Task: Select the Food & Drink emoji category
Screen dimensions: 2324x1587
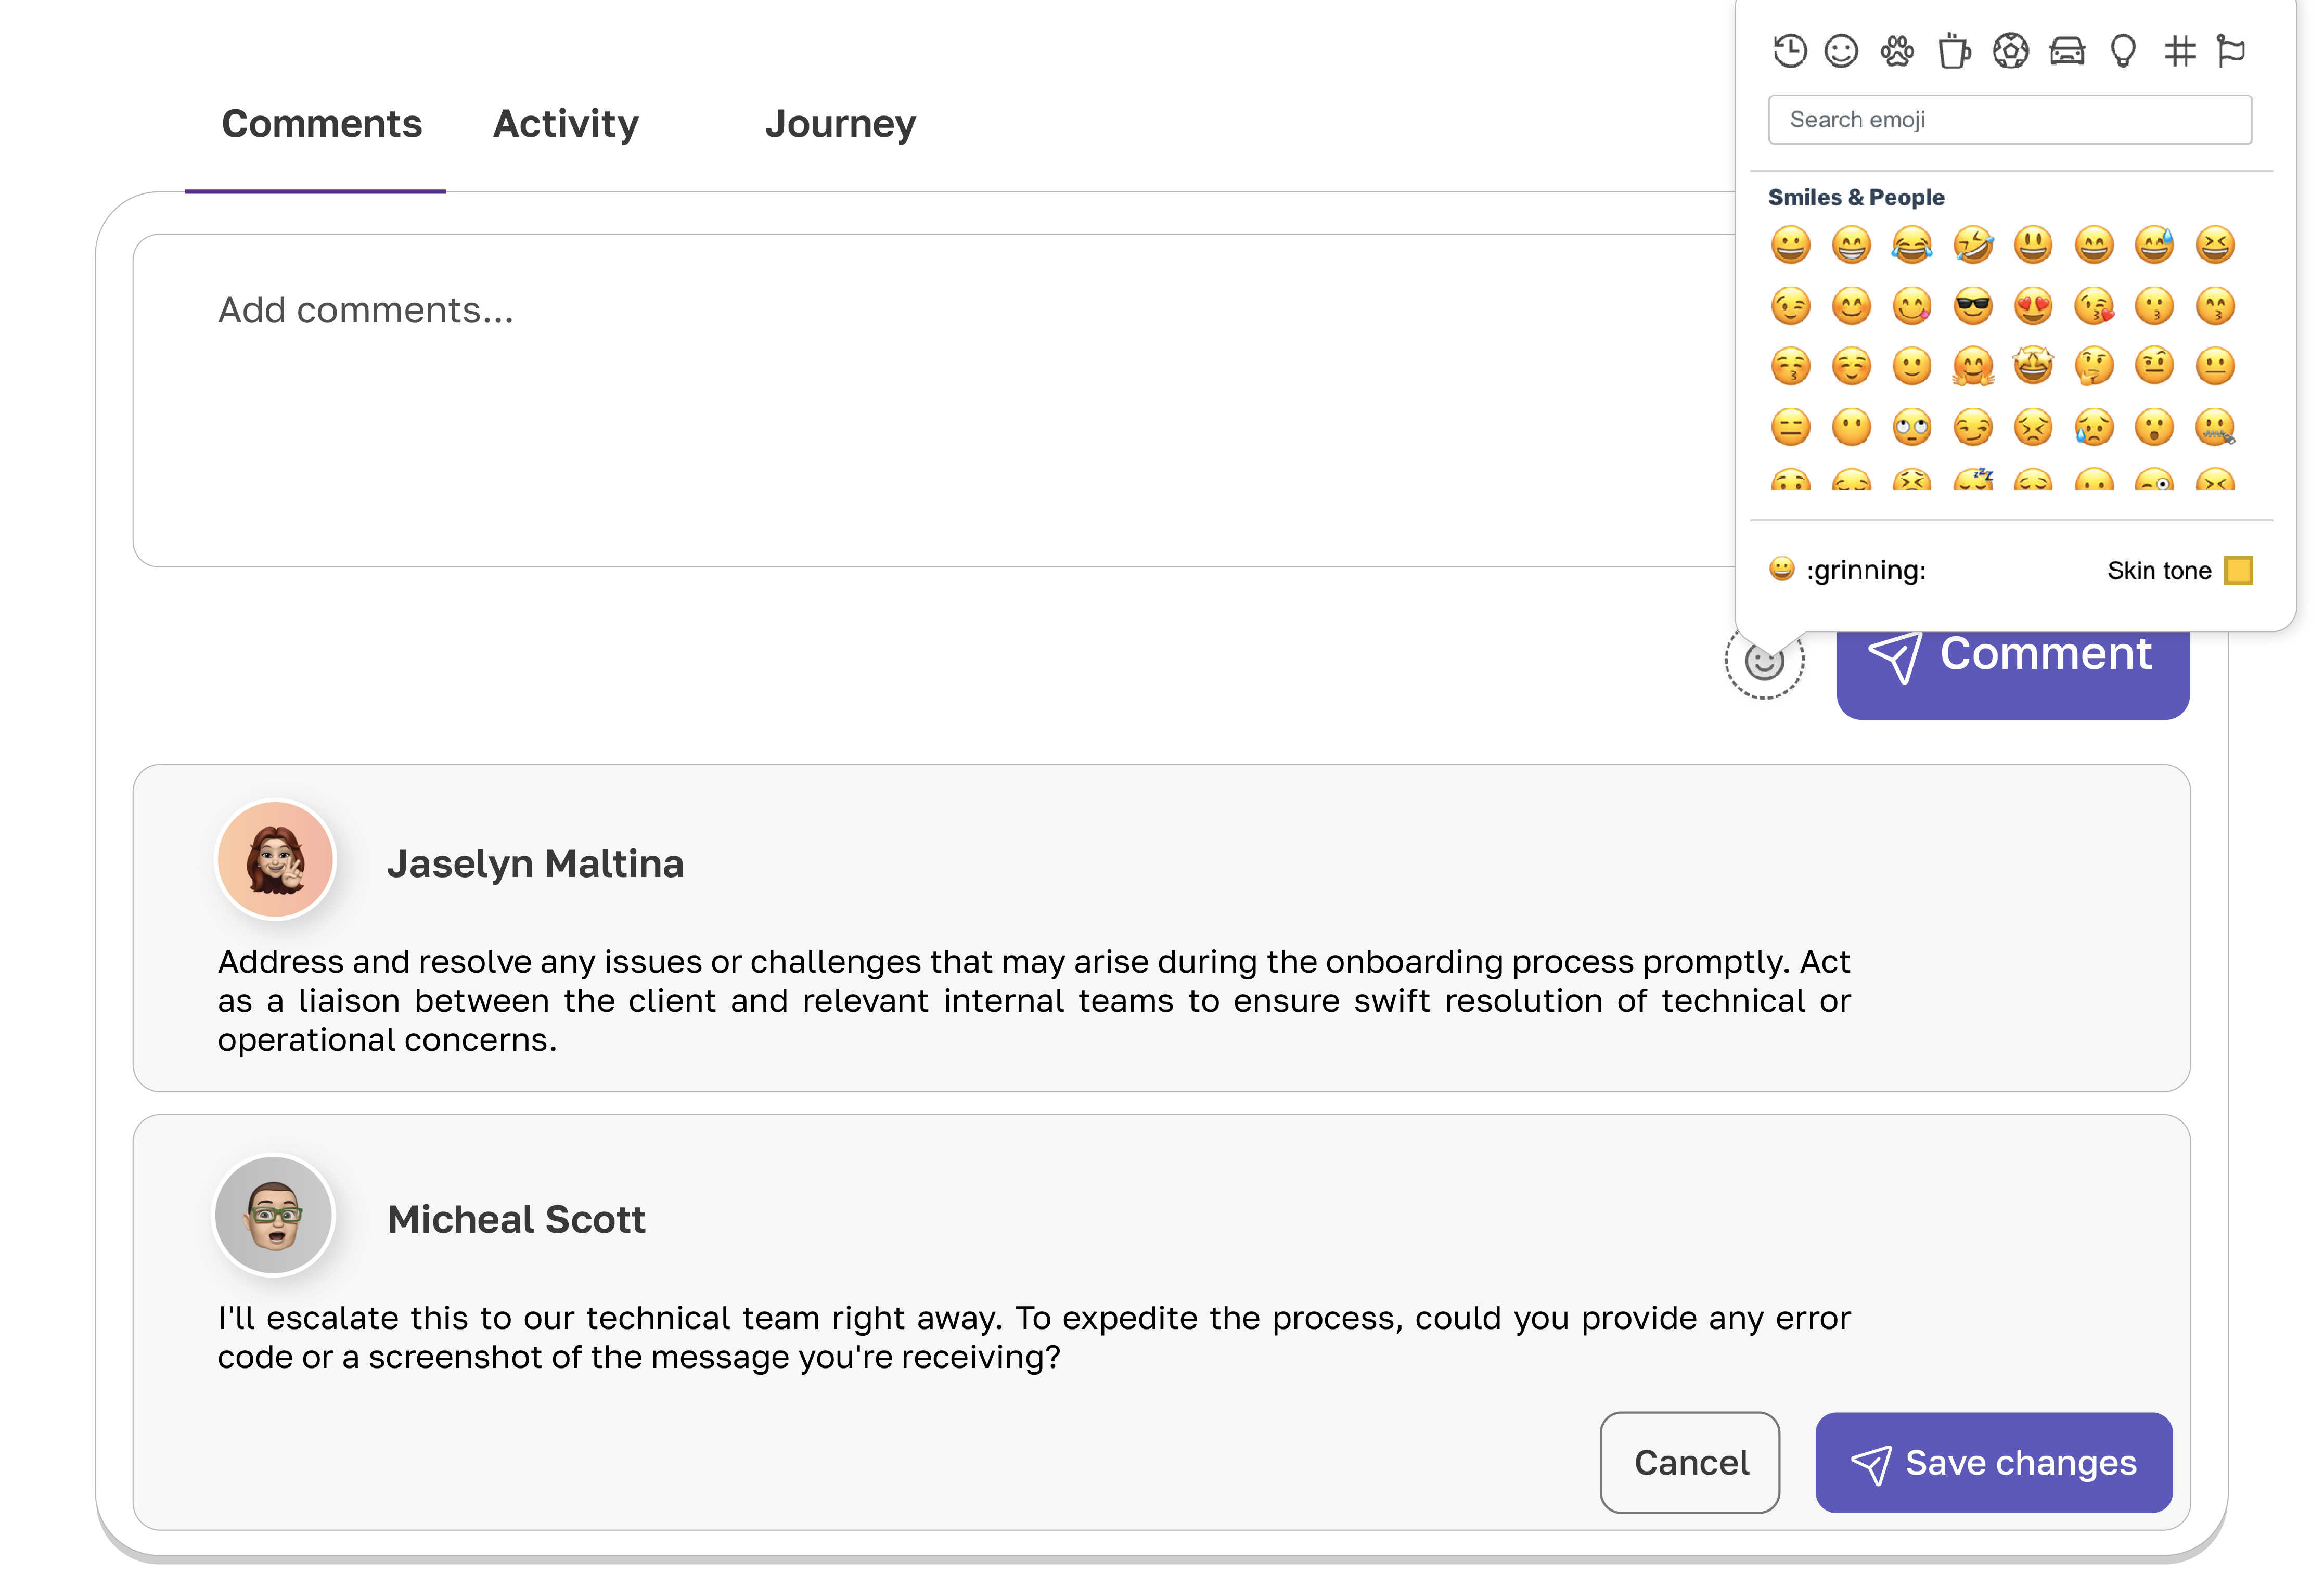Action: [x=1954, y=50]
